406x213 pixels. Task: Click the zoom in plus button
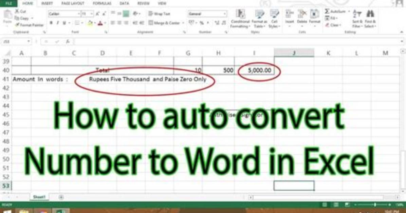pos(389,205)
